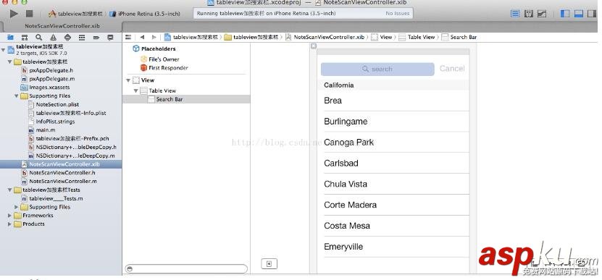Show the Project navigator
The image size is (602, 280).
10,37
